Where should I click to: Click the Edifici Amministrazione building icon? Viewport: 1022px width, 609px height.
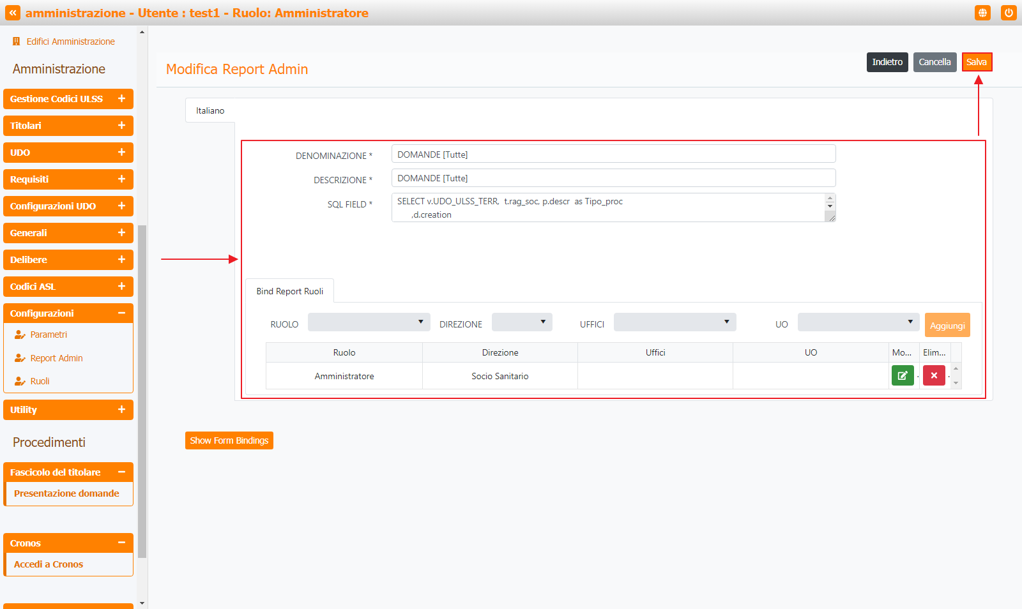tap(17, 41)
